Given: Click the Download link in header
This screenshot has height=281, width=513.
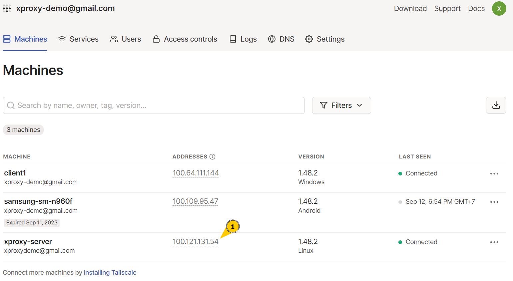Looking at the screenshot, I should click(410, 8).
